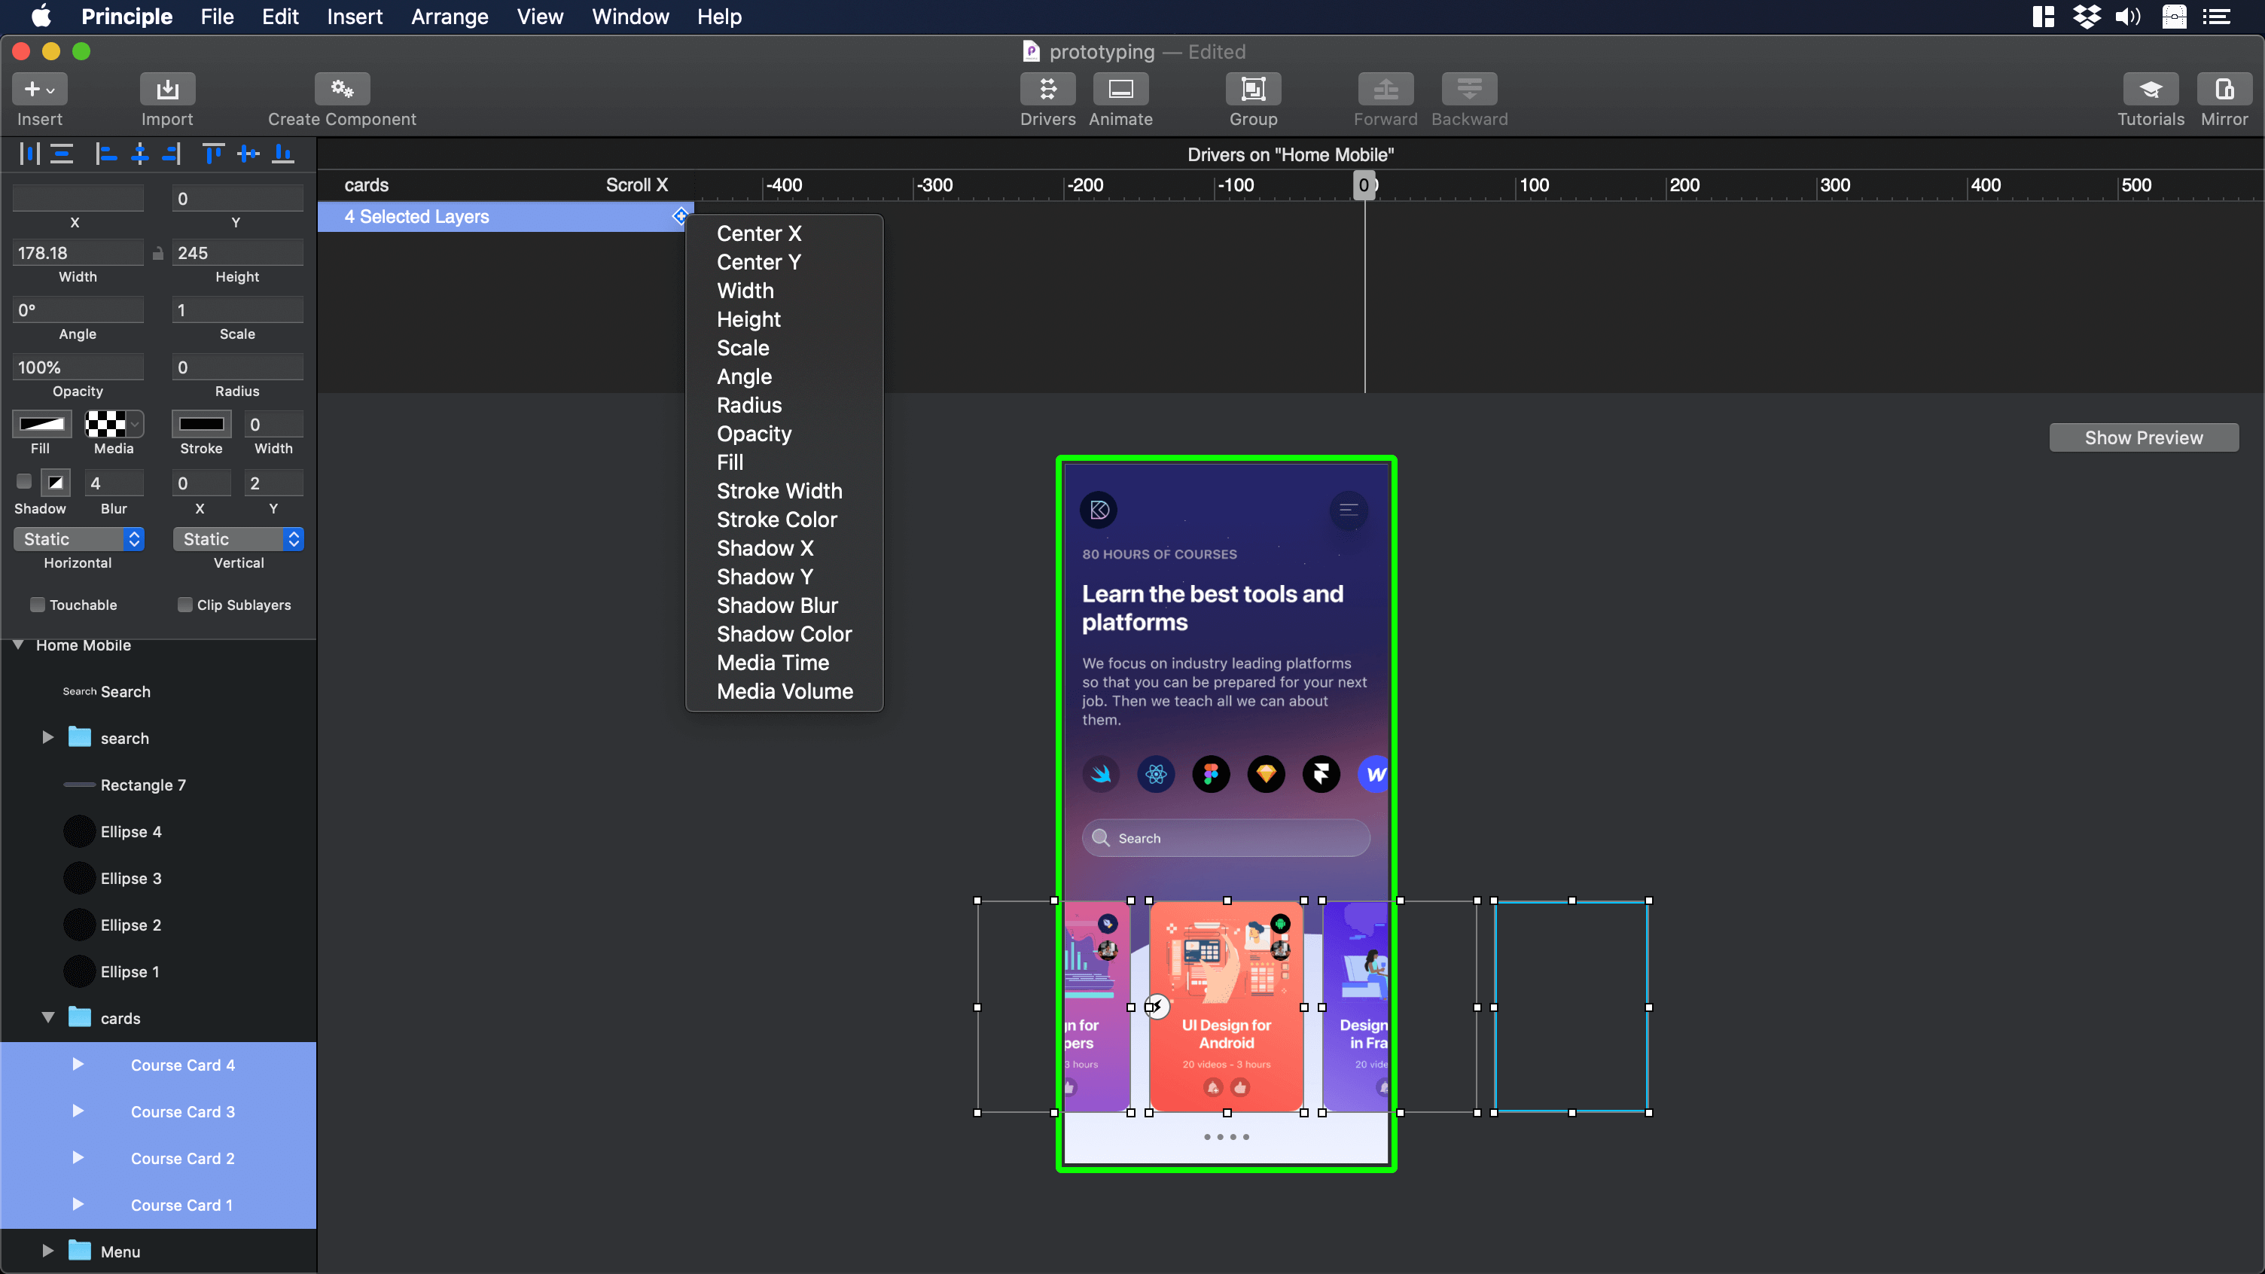
Task: Expand the Course Card 4 layer
Action: pyautogui.click(x=78, y=1065)
